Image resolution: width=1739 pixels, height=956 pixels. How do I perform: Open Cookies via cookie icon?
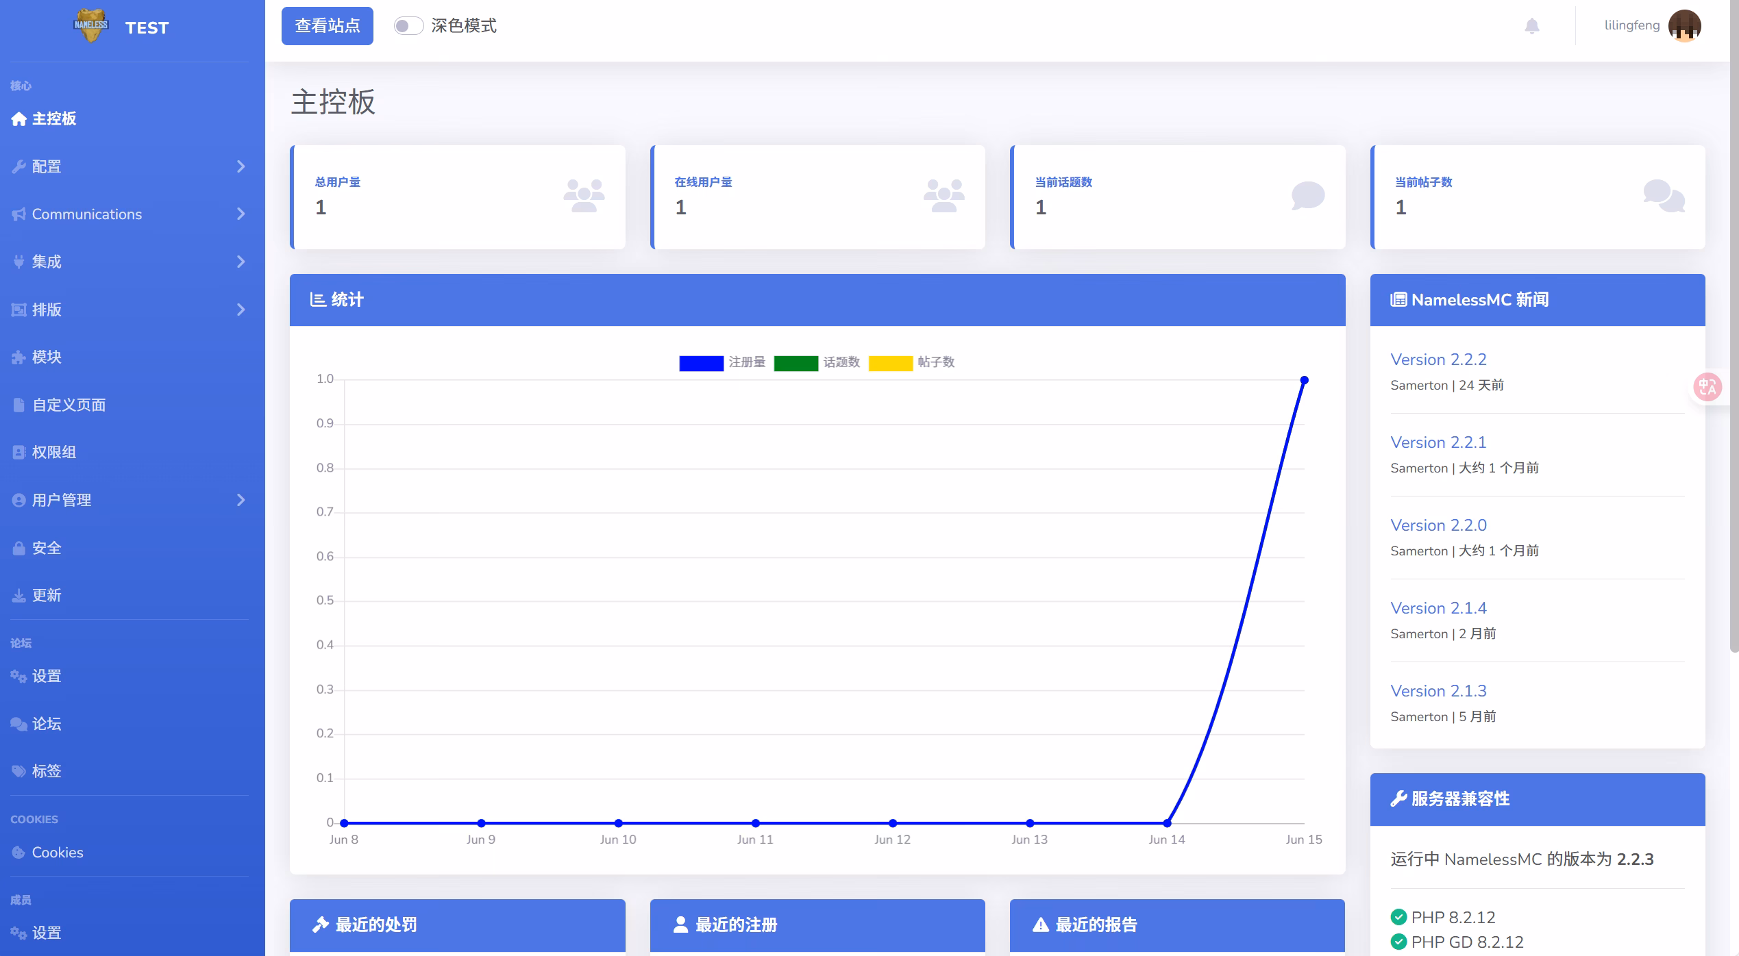pos(18,853)
